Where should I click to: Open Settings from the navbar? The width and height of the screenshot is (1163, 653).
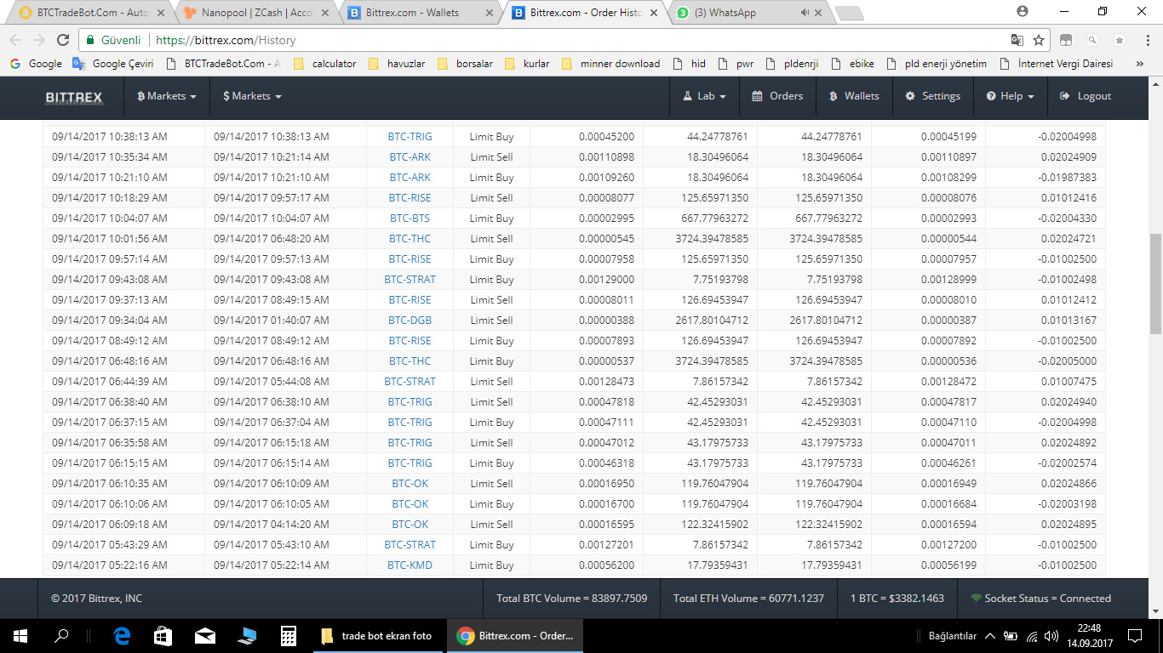point(932,97)
